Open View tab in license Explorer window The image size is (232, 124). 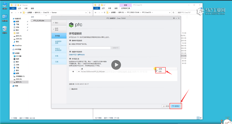click(32, 8)
